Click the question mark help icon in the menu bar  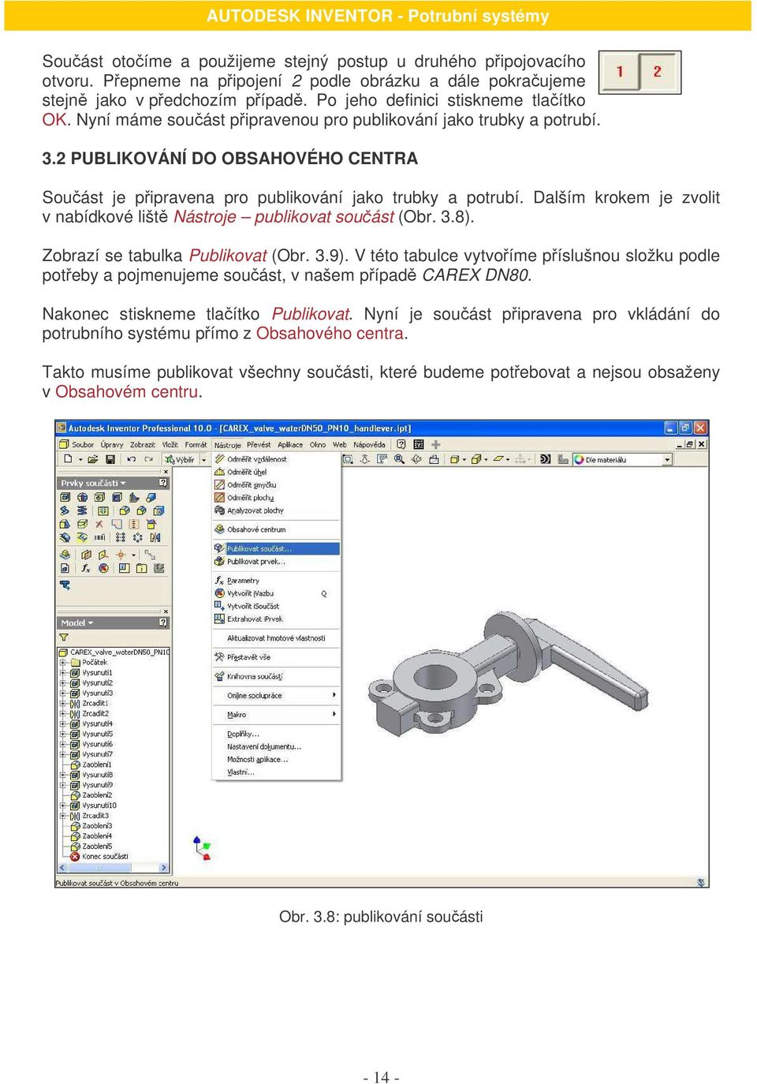click(403, 444)
